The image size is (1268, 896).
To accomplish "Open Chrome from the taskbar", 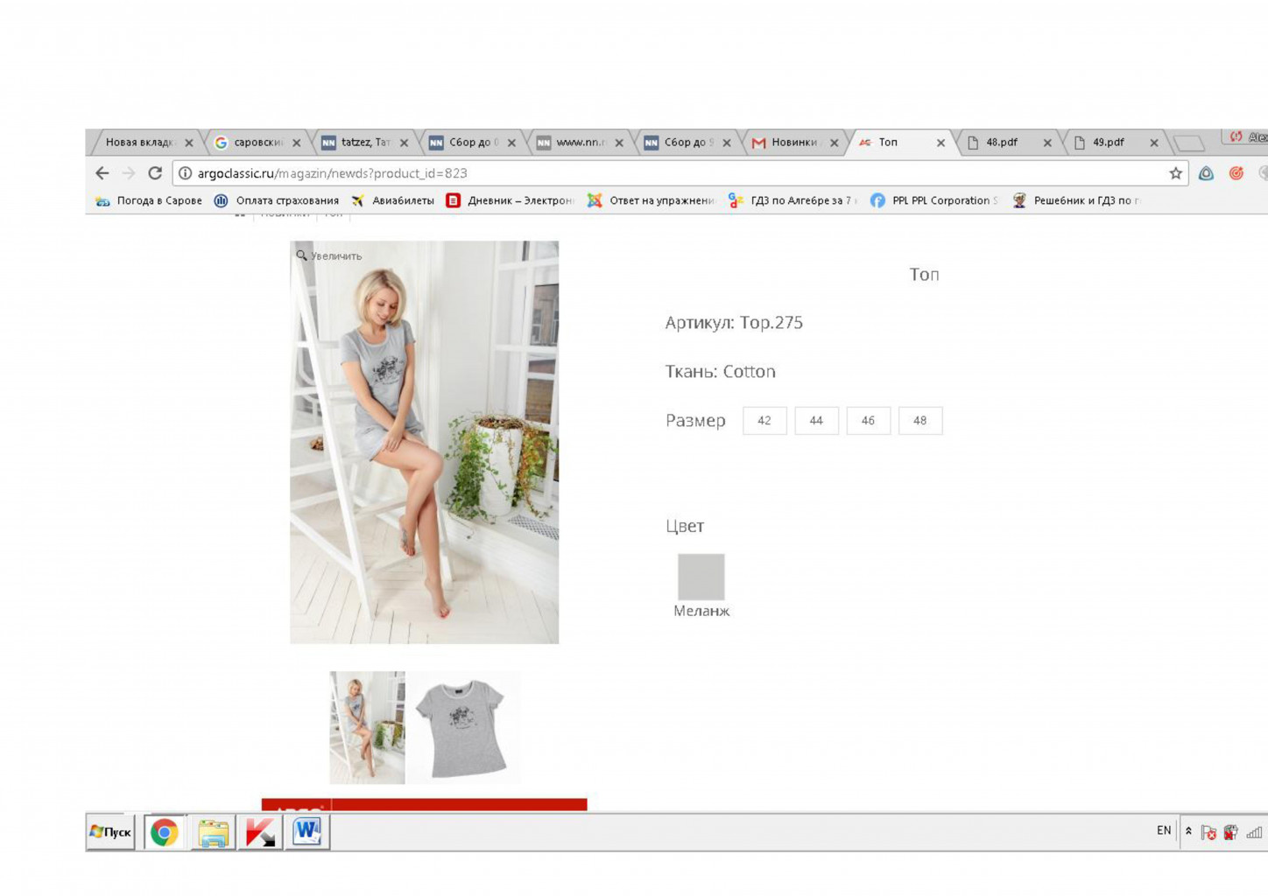I will pos(165,832).
